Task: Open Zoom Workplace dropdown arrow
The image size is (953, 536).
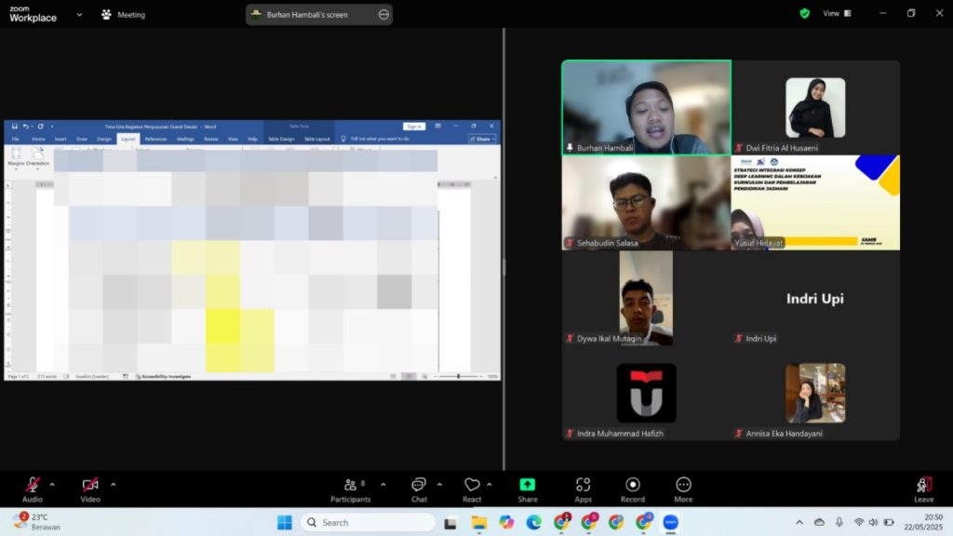Action: 79,15
